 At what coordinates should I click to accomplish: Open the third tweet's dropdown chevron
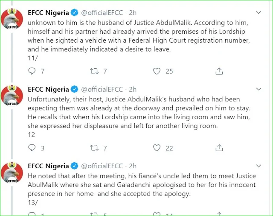[259, 166]
